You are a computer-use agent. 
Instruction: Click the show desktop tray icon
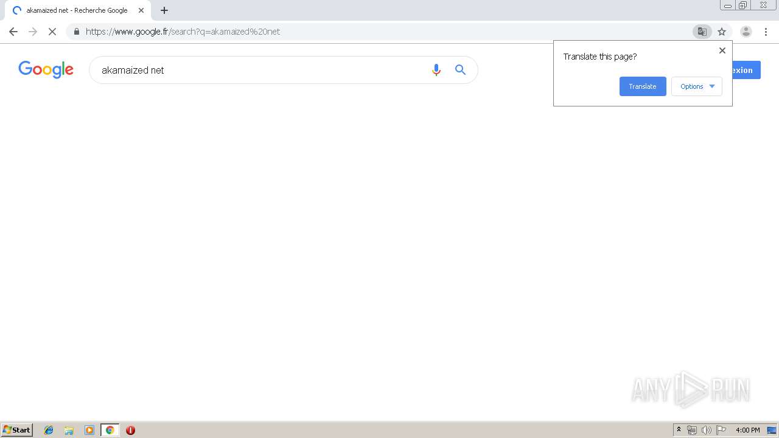click(772, 430)
